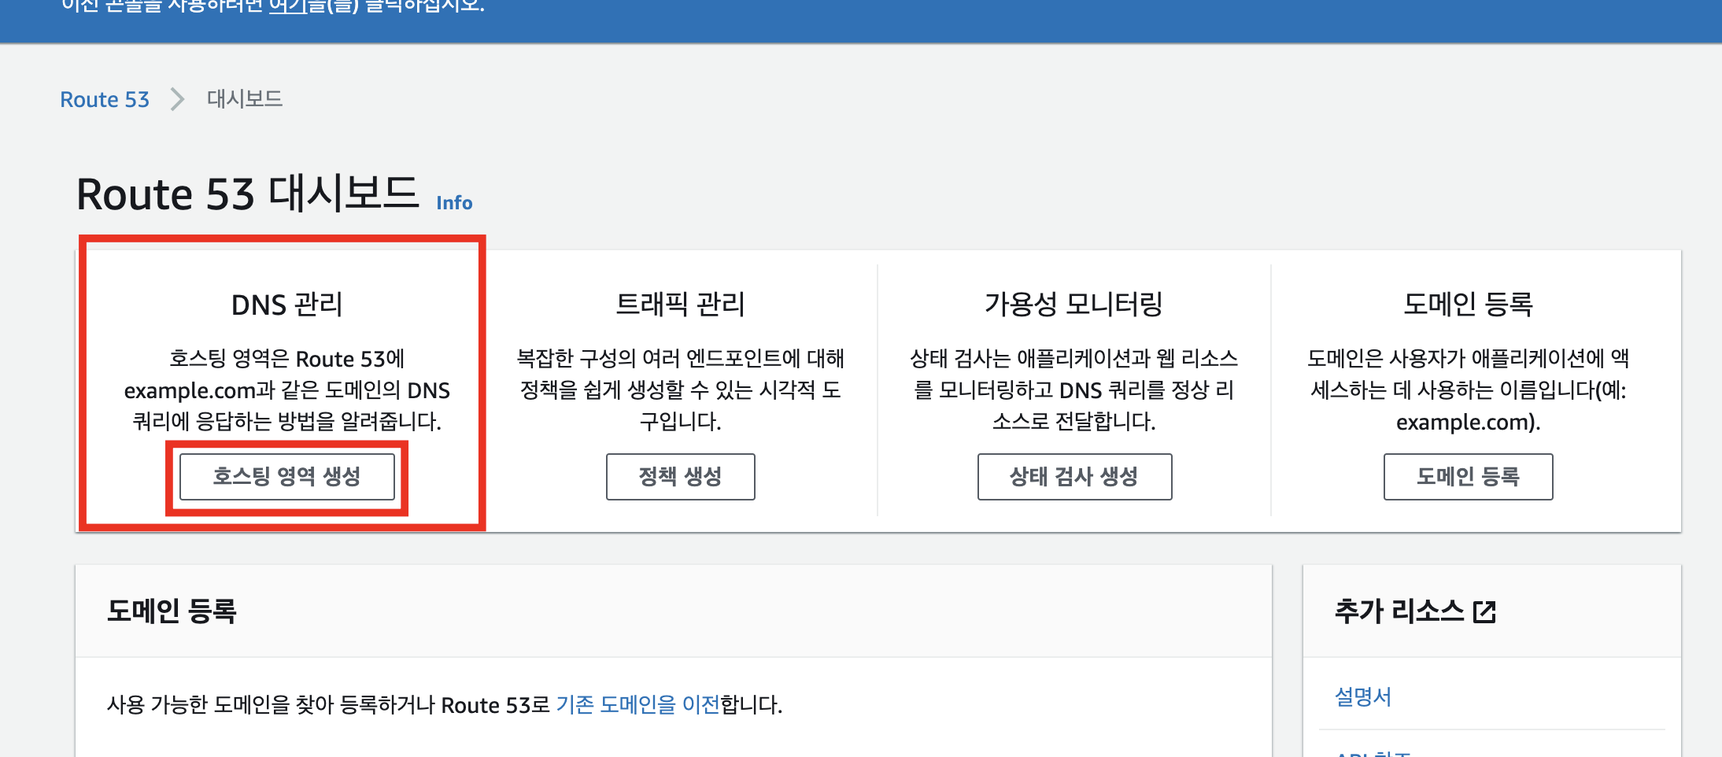
Task: Select the 트래픽 관리 card heading
Action: (681, 305)
